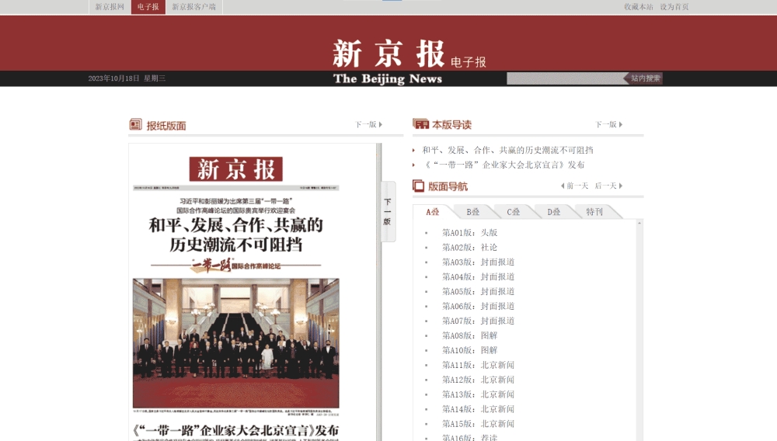Click the site search input field

[564, 78]
